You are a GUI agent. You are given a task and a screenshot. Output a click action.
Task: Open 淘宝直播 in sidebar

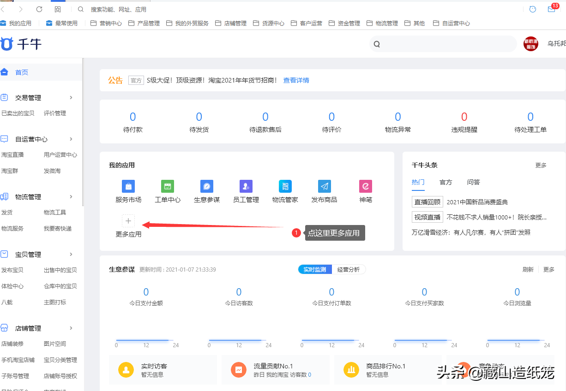pos(12,154)
